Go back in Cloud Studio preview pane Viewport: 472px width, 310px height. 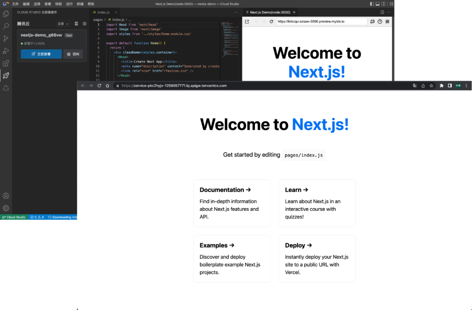pyautogui.click(x=256, y=22)
